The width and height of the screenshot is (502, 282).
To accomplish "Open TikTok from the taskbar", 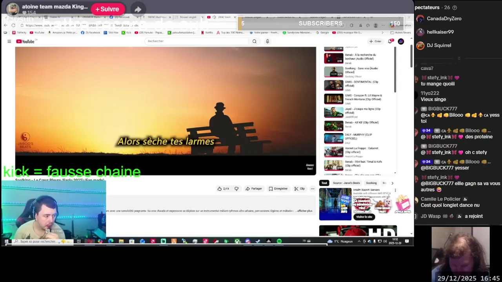I will [x=206, y=241].
